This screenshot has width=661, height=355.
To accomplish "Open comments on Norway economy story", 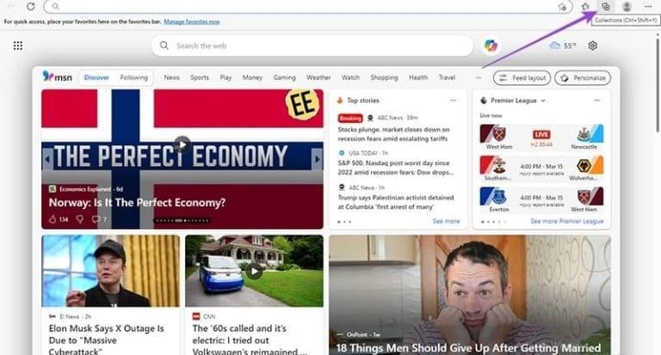I will tap(99, 219).
